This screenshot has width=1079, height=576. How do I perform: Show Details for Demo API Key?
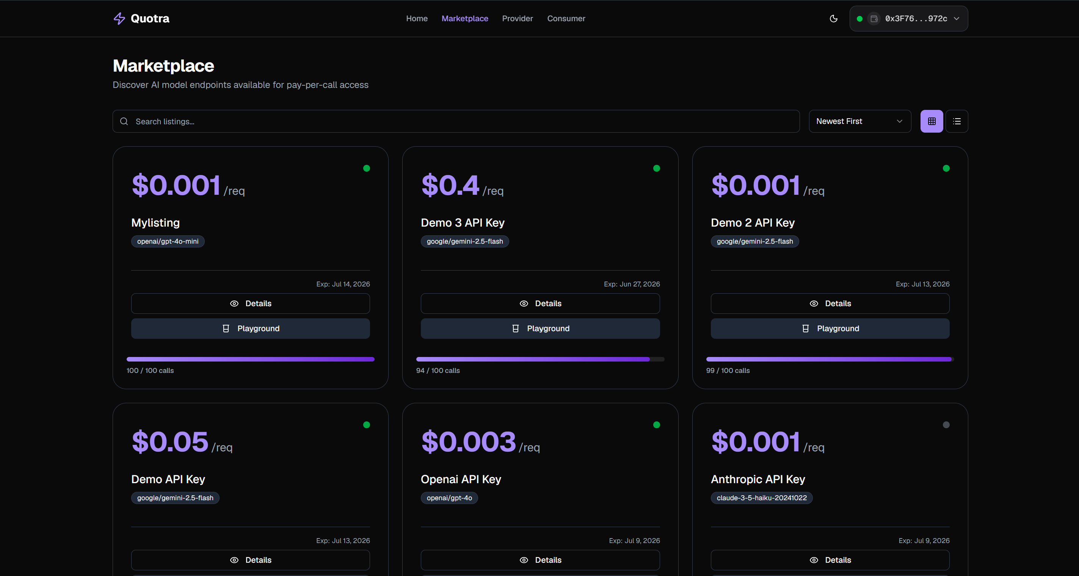[251, 560]
